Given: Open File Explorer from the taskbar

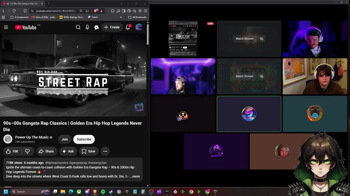Looking at the screenshot, I should point(63,192).
